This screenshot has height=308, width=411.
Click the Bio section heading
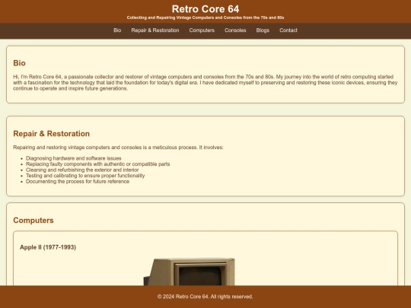[x=19, y=63]
